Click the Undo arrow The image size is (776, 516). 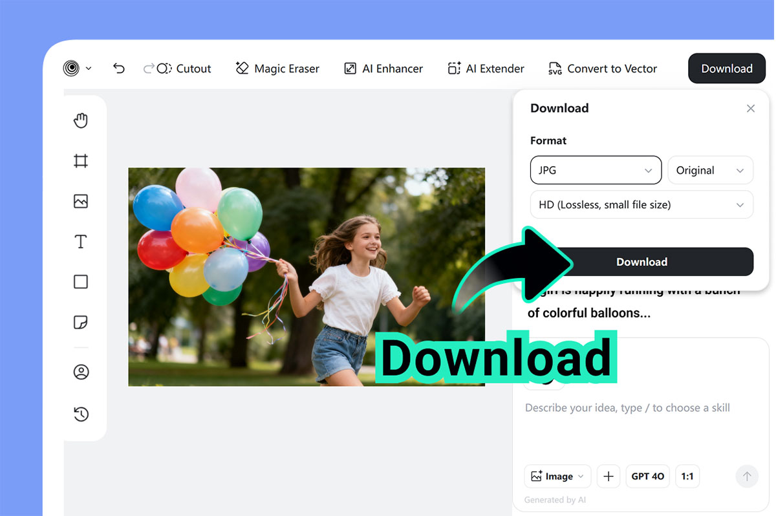[x=118, y=69]
